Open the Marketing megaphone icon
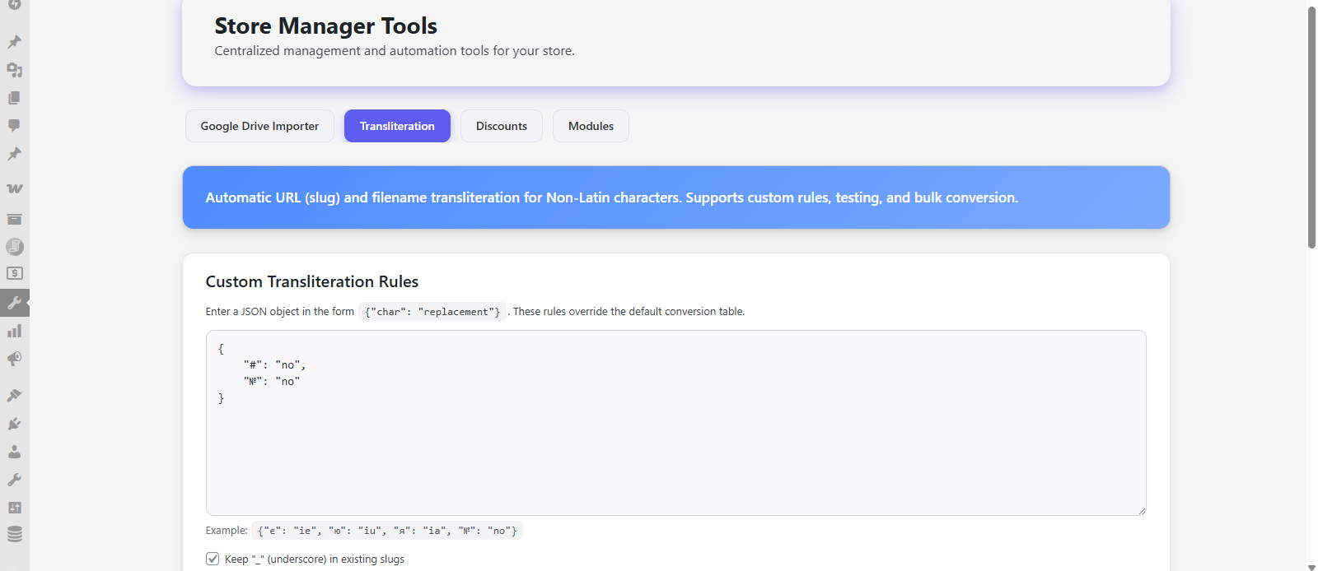 point(14,359)
